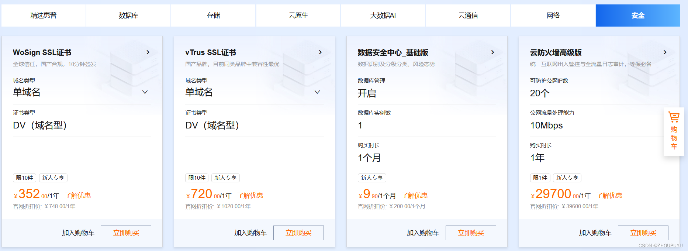
Task: Switch to 数据库 tab
Action: (x=128, y=16)
